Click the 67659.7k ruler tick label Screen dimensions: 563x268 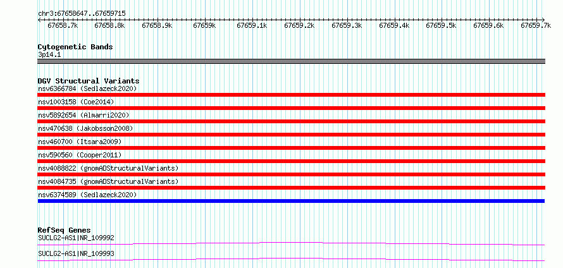click(536, 25)
